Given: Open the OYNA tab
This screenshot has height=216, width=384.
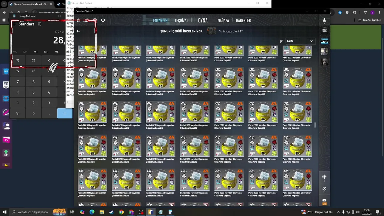Looking at the screenshot, I should click(203, 20).
